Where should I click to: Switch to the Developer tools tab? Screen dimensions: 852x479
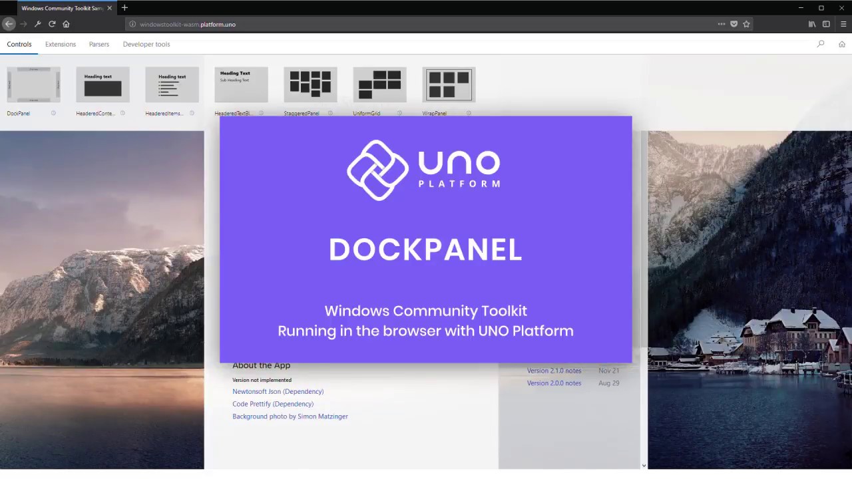coord(146,44)
